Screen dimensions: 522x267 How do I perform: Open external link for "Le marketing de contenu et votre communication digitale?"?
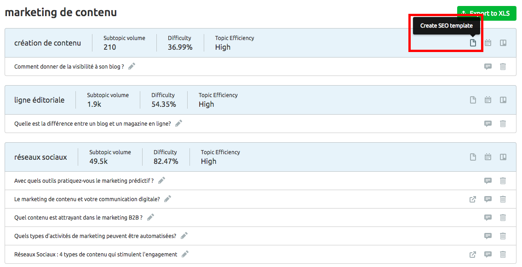pyautogui.click(x=472, y=199)
